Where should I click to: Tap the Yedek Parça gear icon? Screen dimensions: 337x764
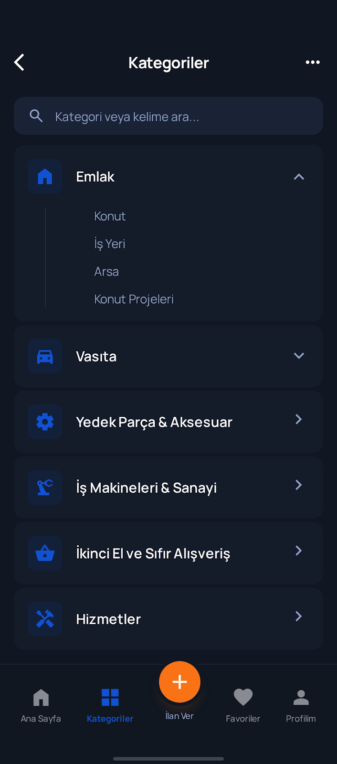tap(44, 422)
